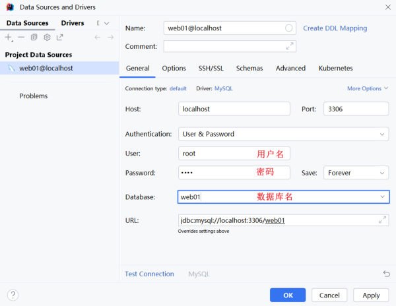Open the Options tab
The image size is (396, 306).
tap(174, 68)
